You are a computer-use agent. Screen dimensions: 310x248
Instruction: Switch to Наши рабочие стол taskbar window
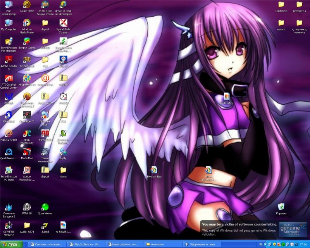[x=125, y=245]
